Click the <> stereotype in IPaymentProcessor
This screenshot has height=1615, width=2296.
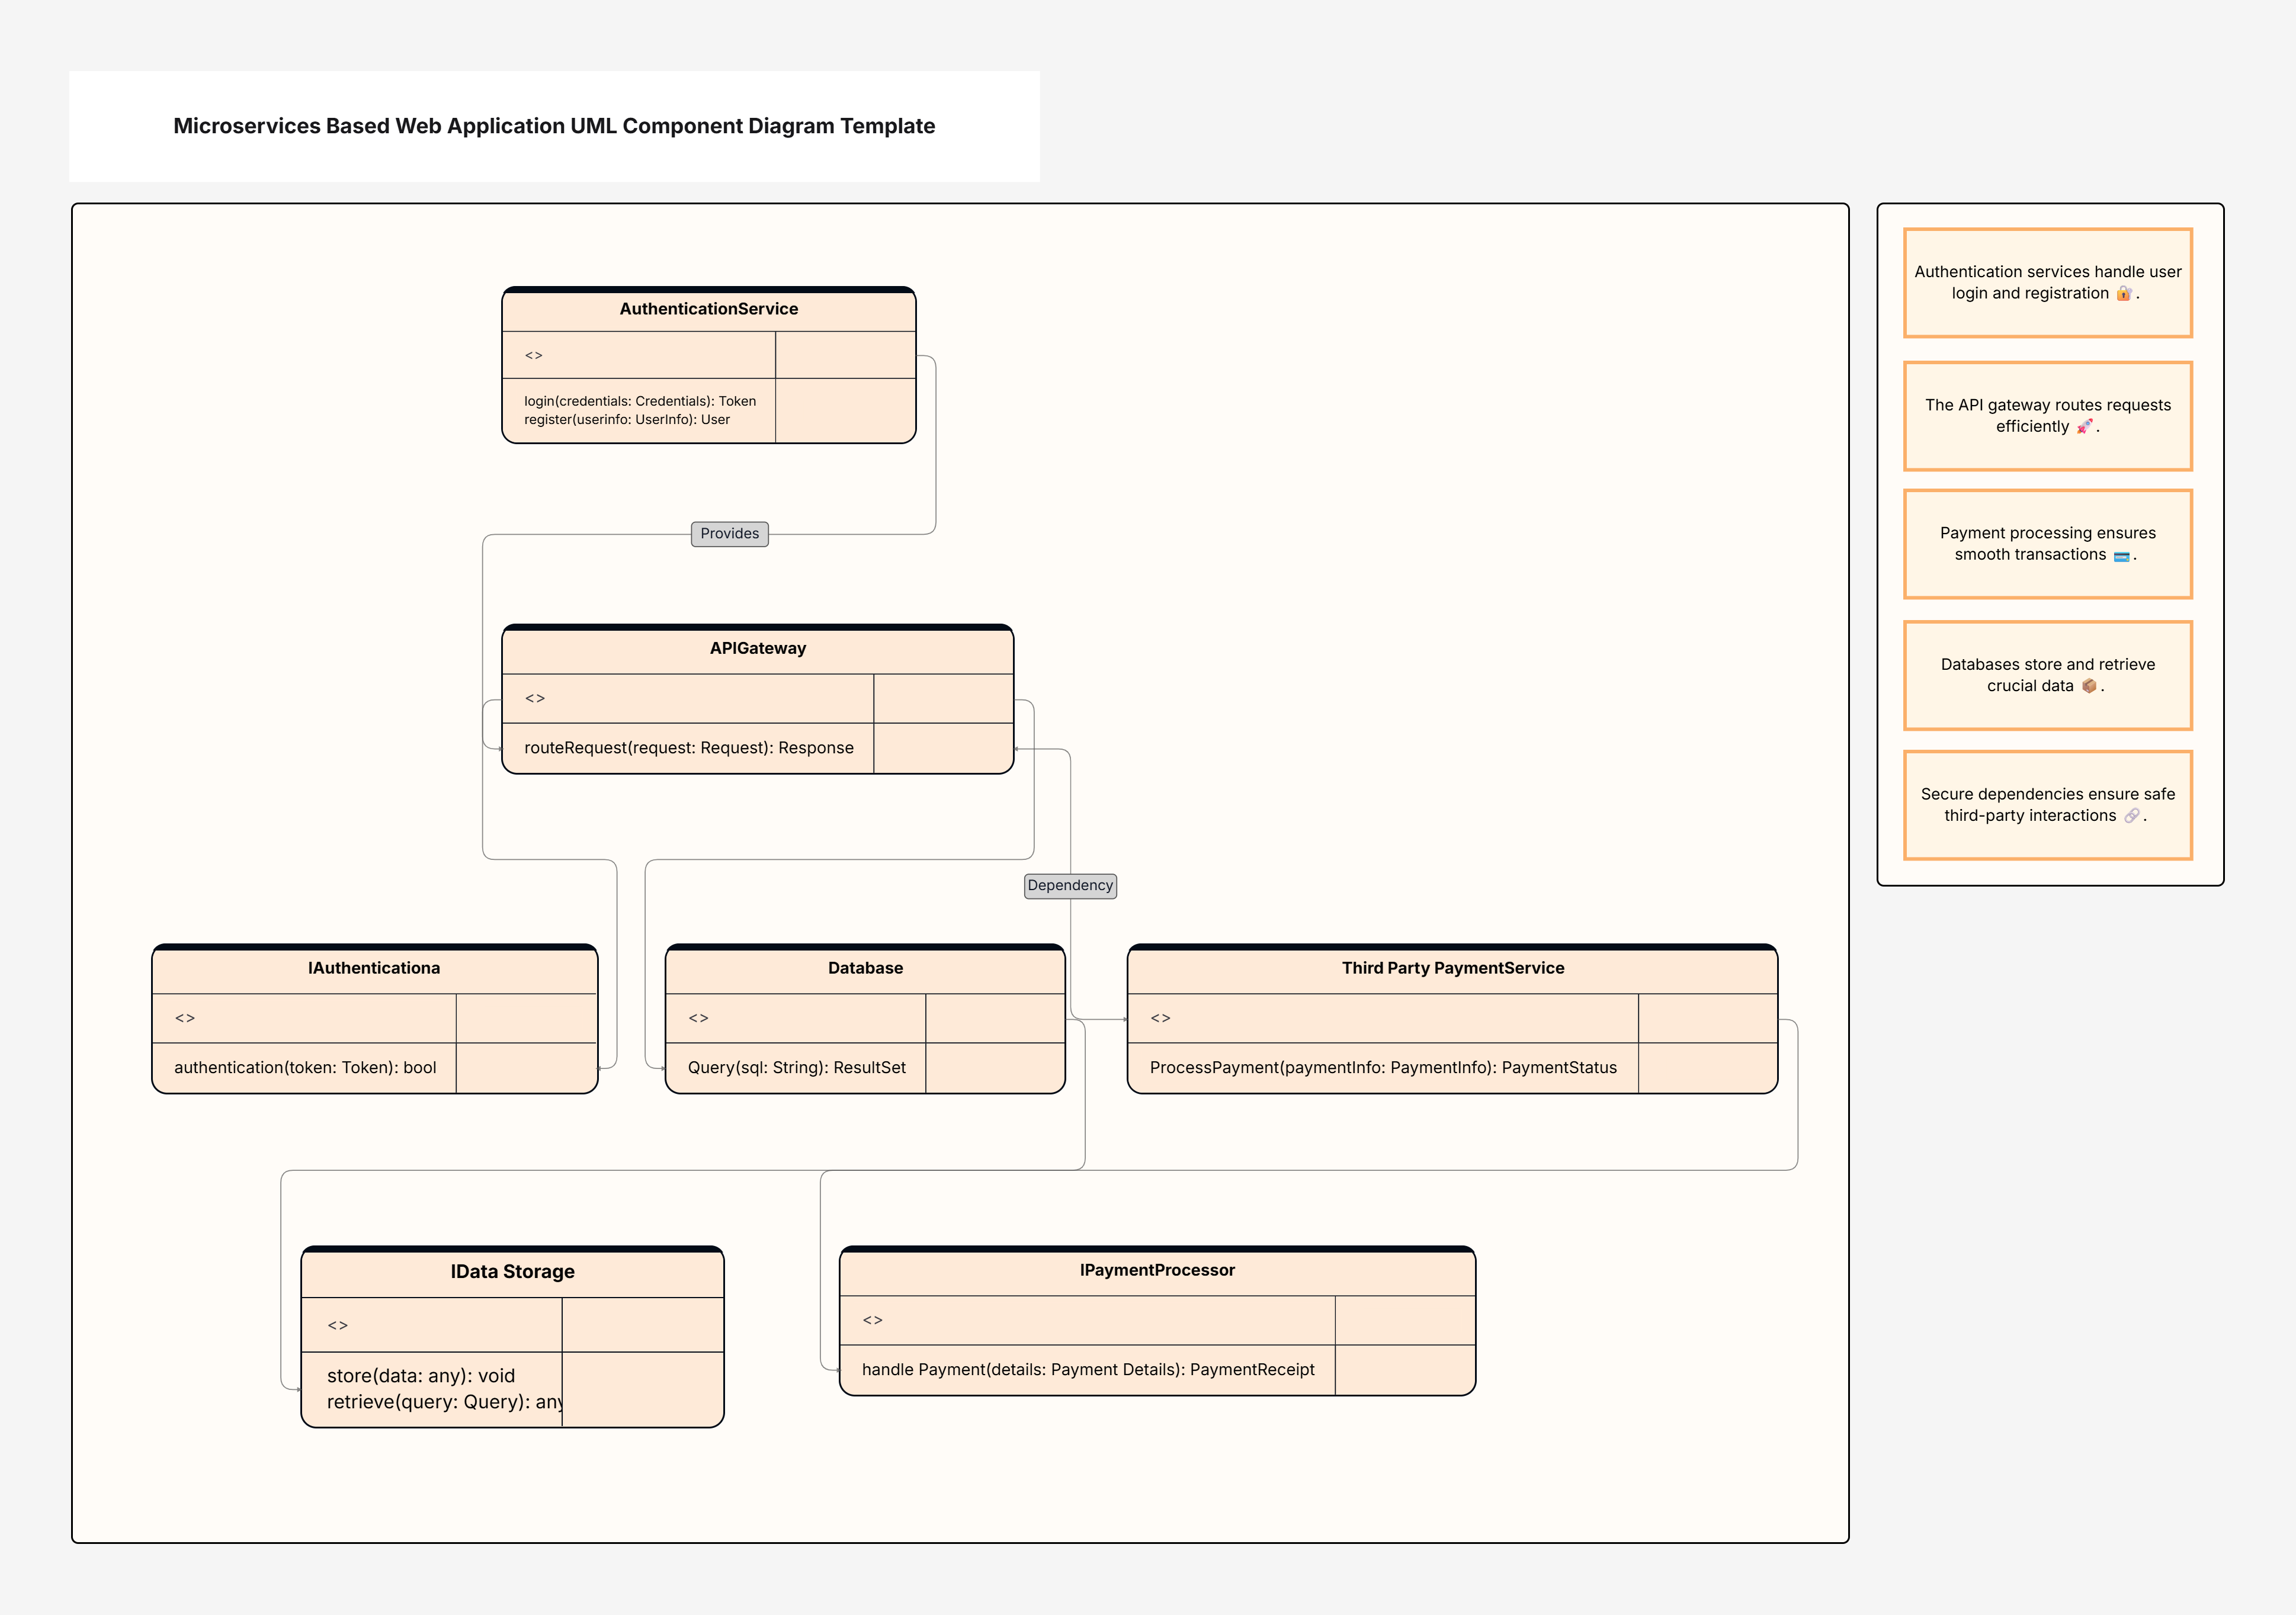click(x=872, y=1321)
